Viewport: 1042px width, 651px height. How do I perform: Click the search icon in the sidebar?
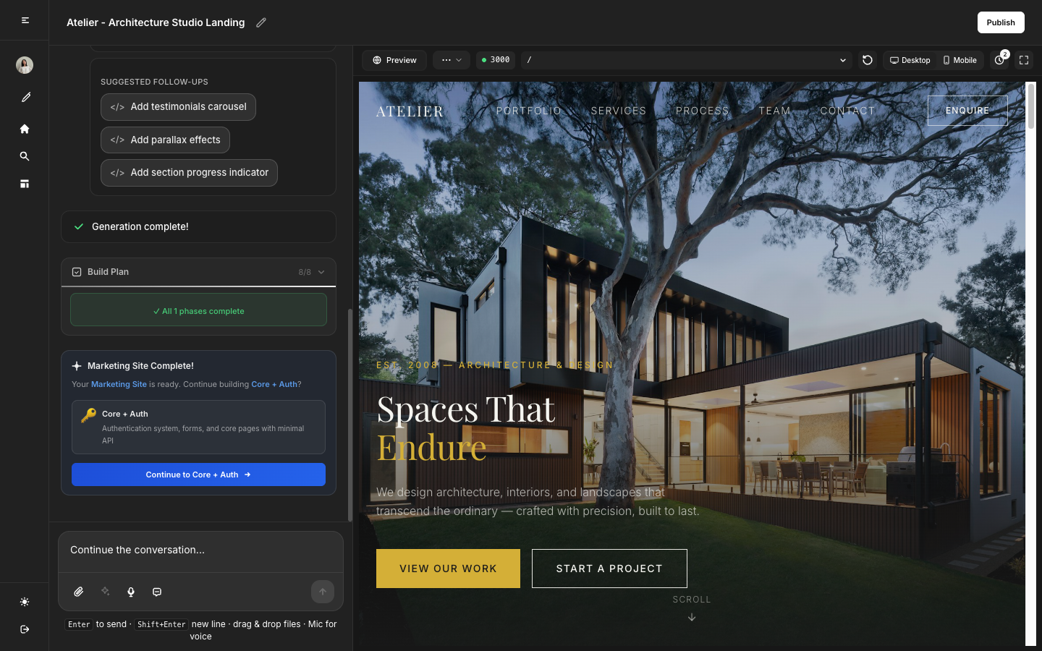(x=25, y=156)
